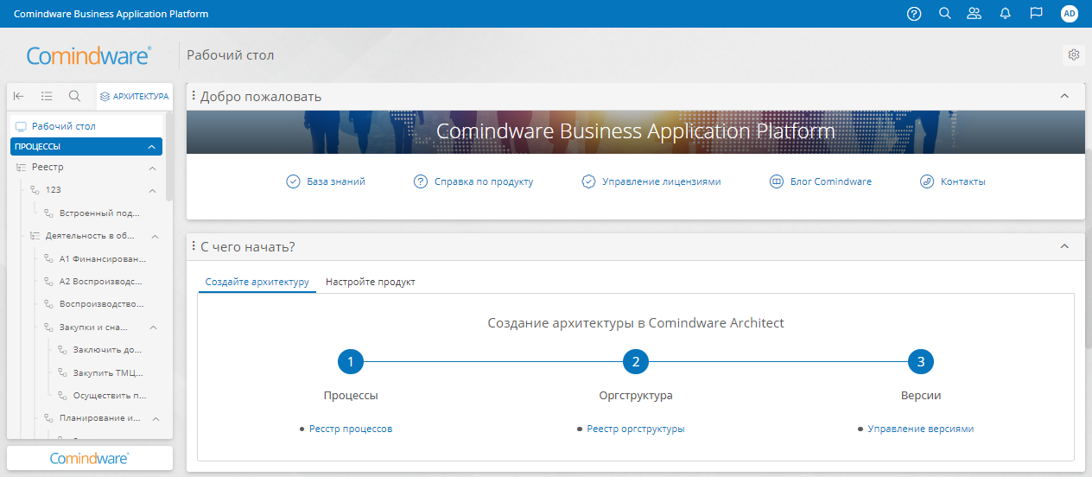Open the users icon in top bar
Image resolution: width=1092 pixels, height=477 pixels.
click(975, 14)
